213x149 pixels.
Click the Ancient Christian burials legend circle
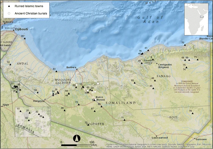pos(9,13)
